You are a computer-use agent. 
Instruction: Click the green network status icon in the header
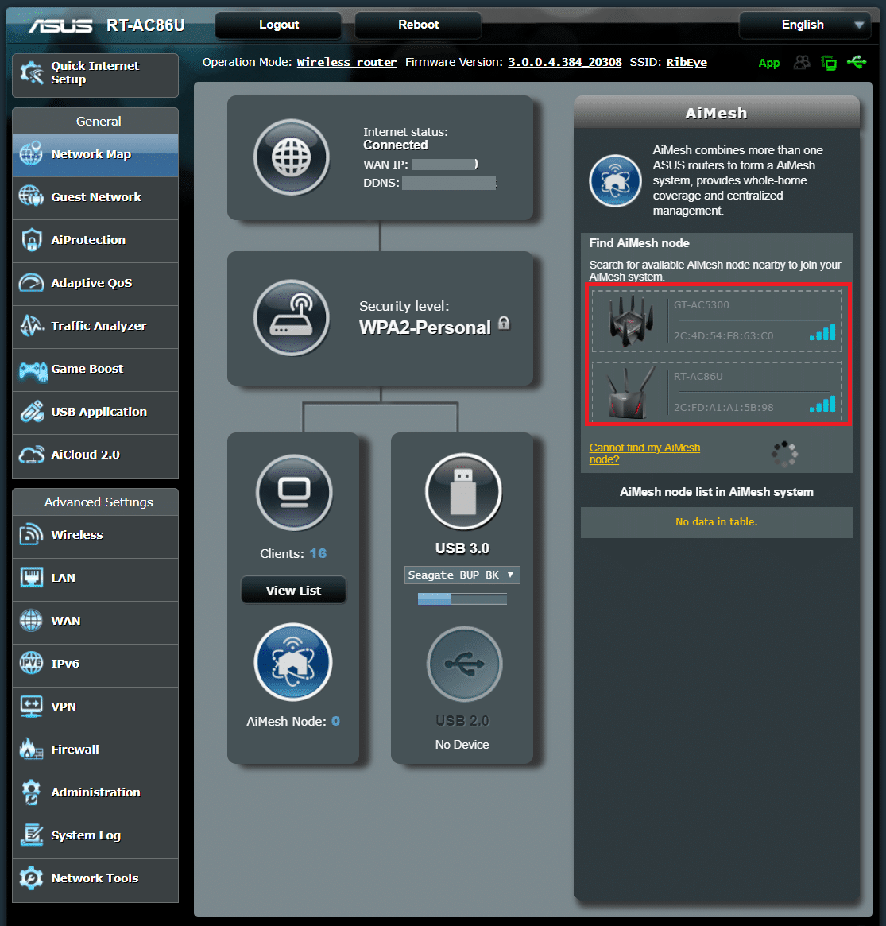click(829, 63)
